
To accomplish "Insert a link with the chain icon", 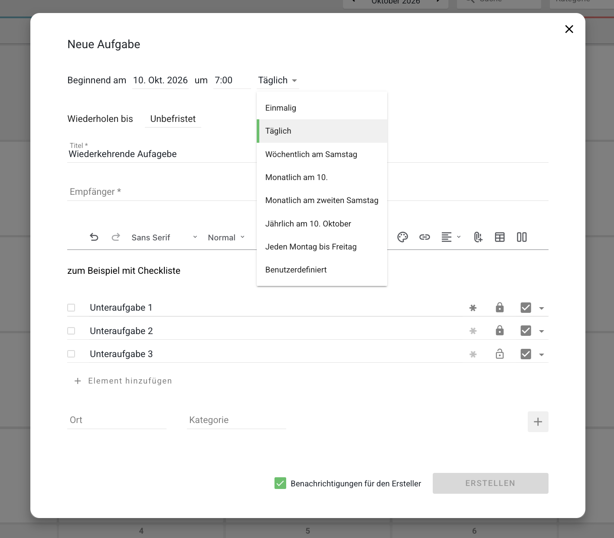I will click(425, 237).
